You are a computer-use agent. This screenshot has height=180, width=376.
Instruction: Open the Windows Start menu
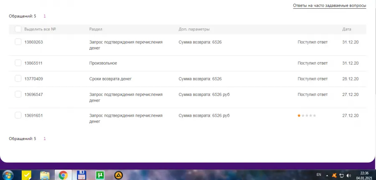point(8,175)
